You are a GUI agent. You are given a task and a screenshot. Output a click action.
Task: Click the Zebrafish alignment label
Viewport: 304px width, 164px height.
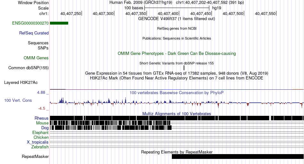(40, 147)
